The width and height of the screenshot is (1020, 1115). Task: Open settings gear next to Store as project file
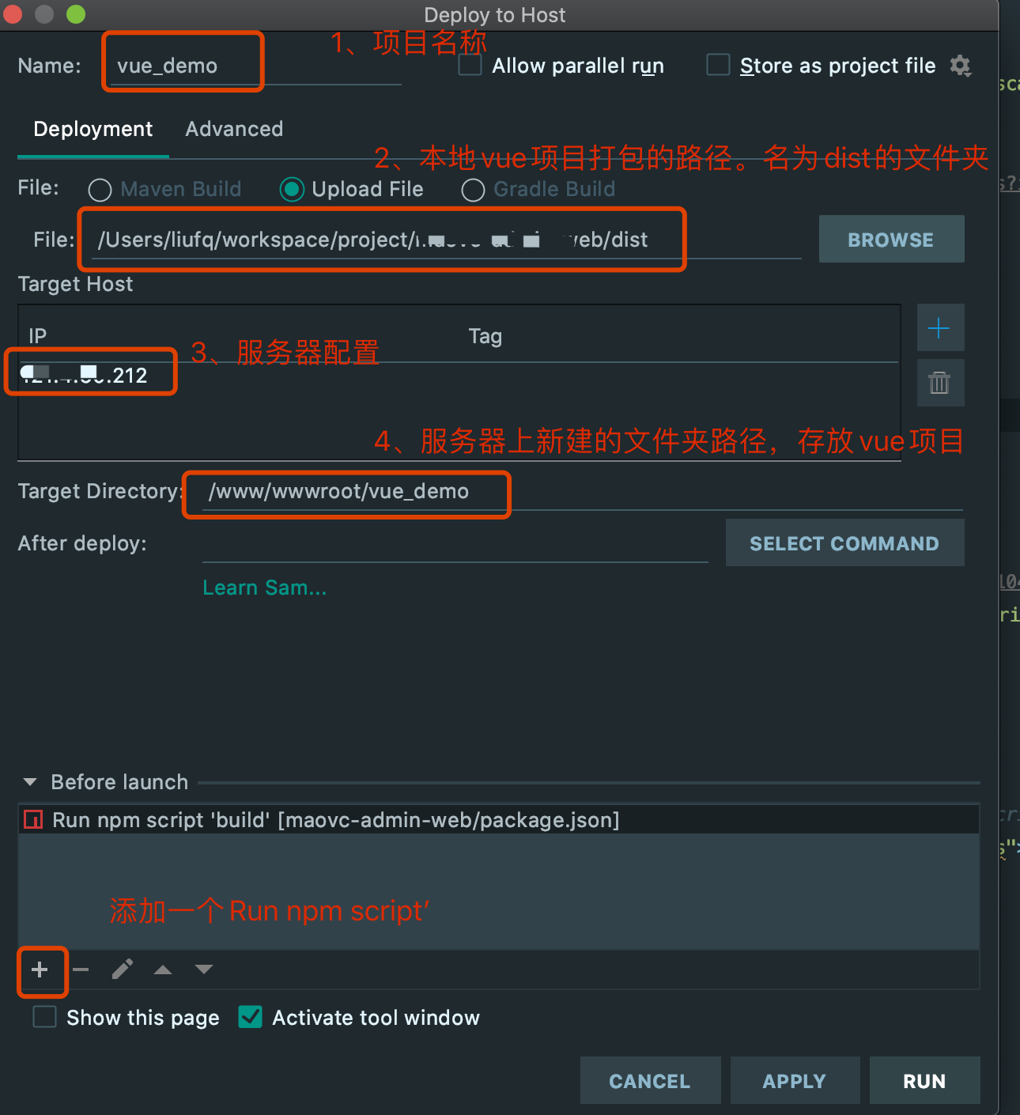tap(960, 66)
